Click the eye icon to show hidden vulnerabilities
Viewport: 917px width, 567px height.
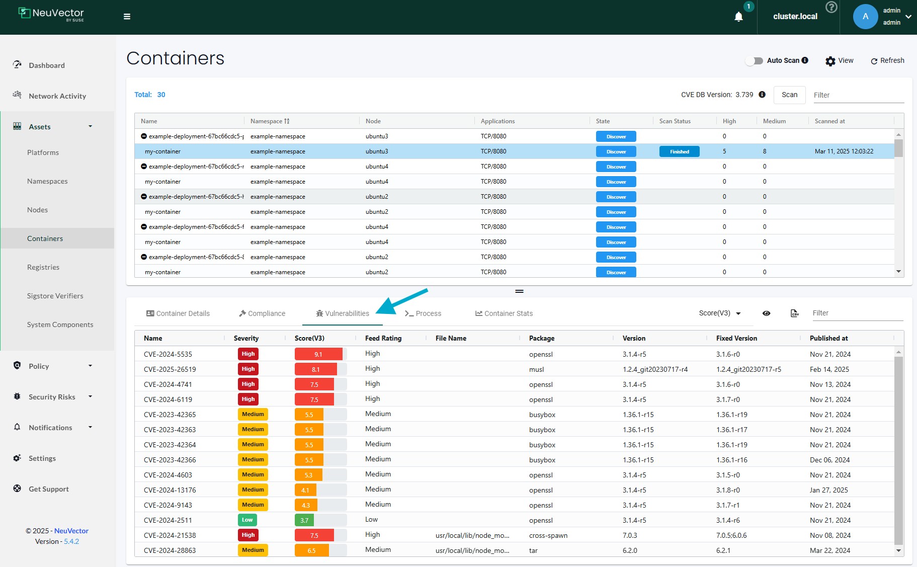coord(766,313)
